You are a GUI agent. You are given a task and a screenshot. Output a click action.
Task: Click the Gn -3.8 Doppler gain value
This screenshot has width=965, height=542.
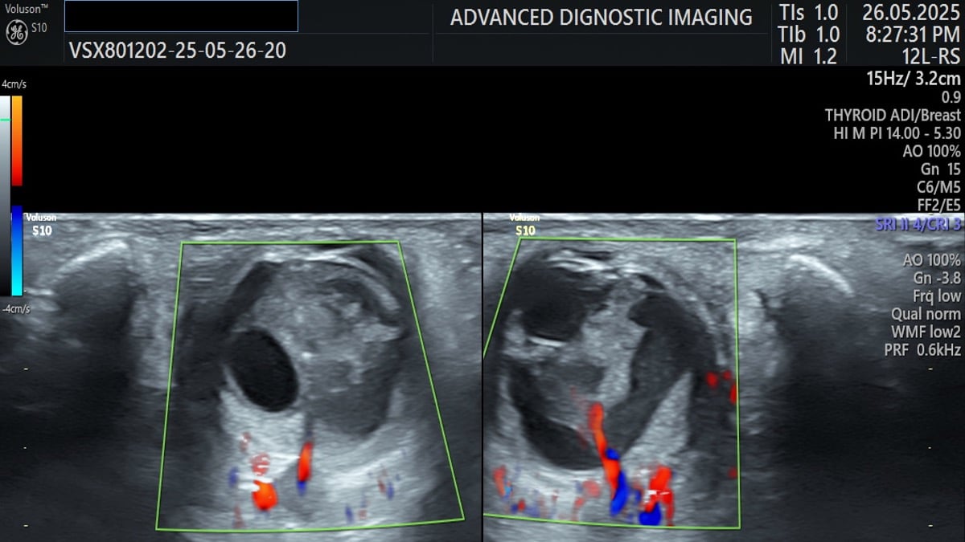(x=935, y=278)
